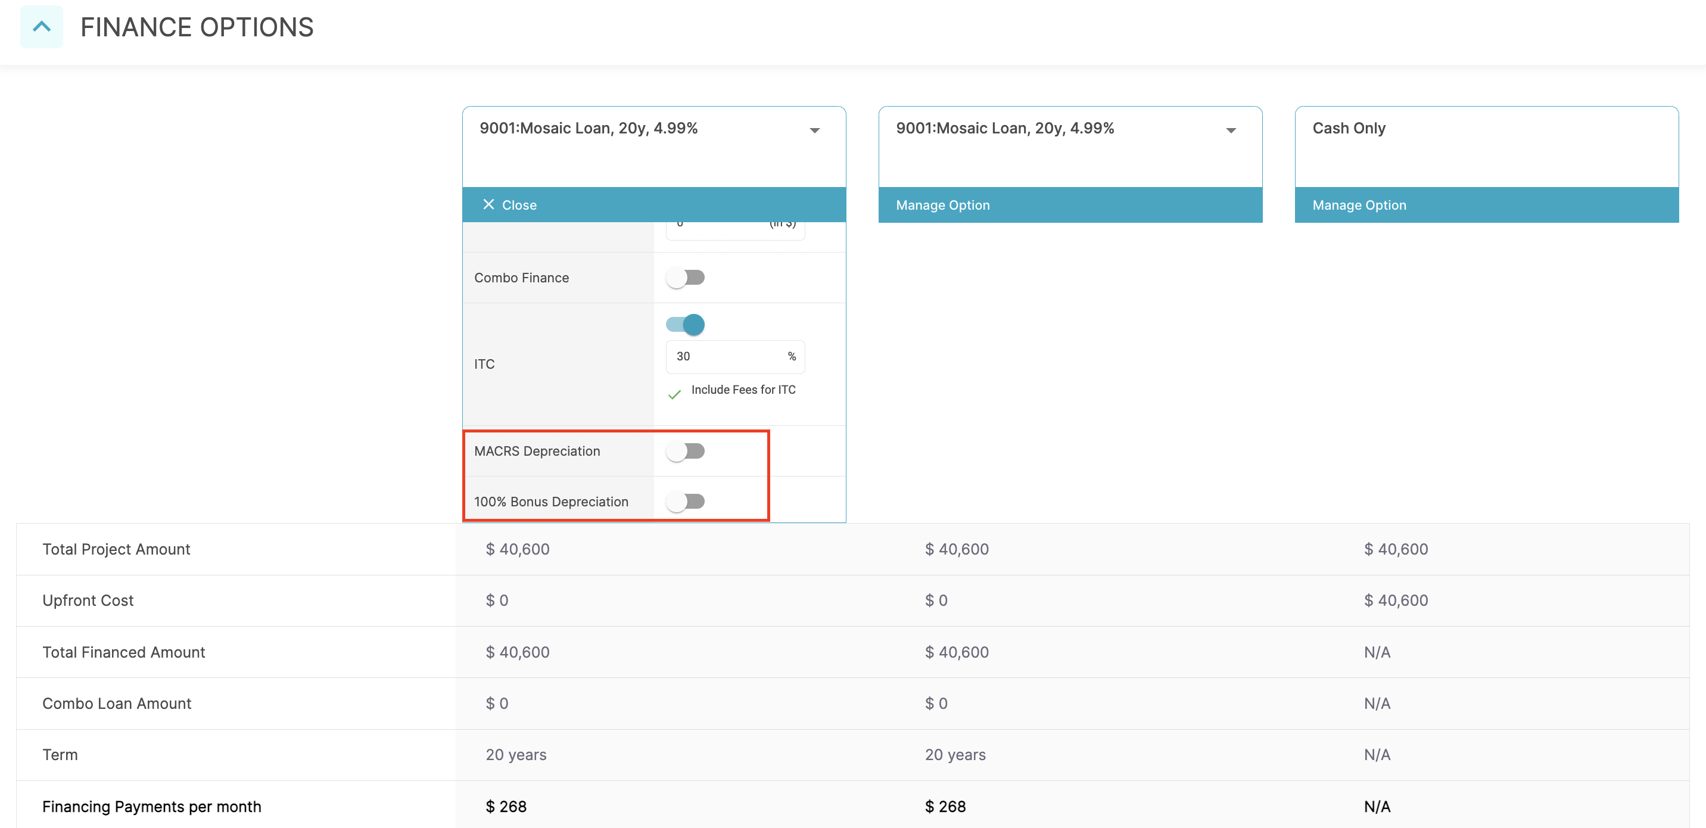The image size is (1706, 828).
Task: Click the Combo Finance label
Action: (521, 278)
